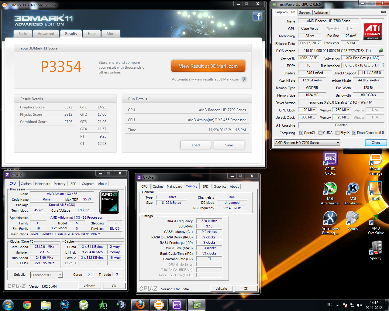The width and height of the screenshot is (389, 311).
Task: Click OK in CPU-Z CPU window
Action: click(x=114, y=286)
